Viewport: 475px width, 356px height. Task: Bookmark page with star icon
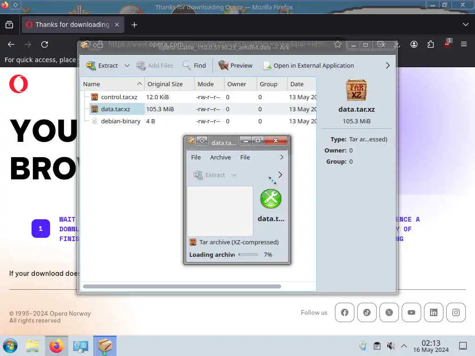point(338,45)
